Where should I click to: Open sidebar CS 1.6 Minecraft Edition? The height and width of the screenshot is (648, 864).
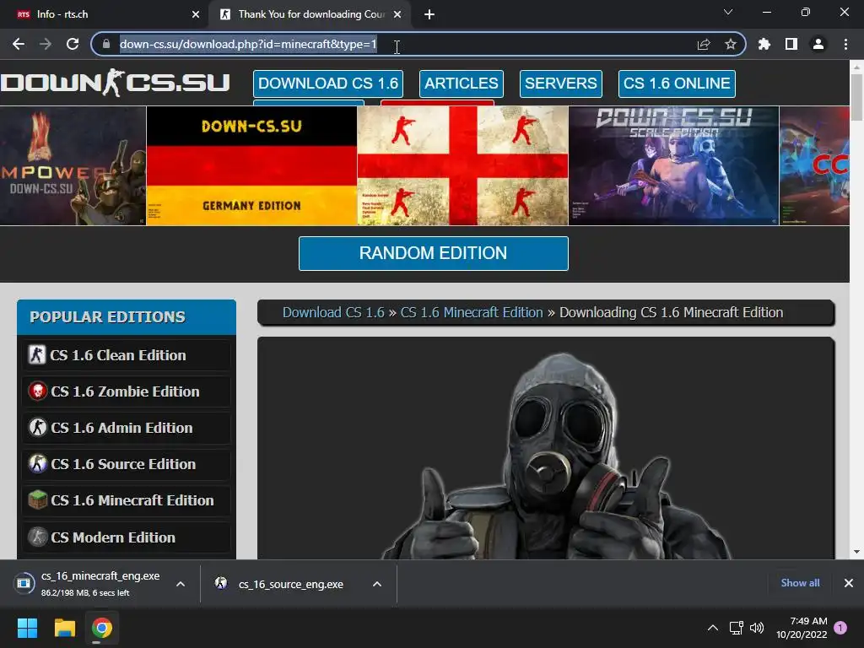point(127,500)
